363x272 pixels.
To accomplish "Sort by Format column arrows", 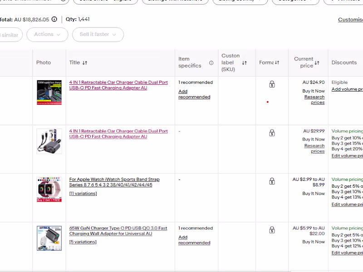I will coord(277,63).
